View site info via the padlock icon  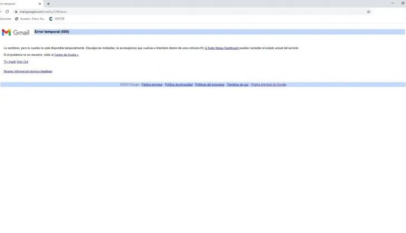16,12
